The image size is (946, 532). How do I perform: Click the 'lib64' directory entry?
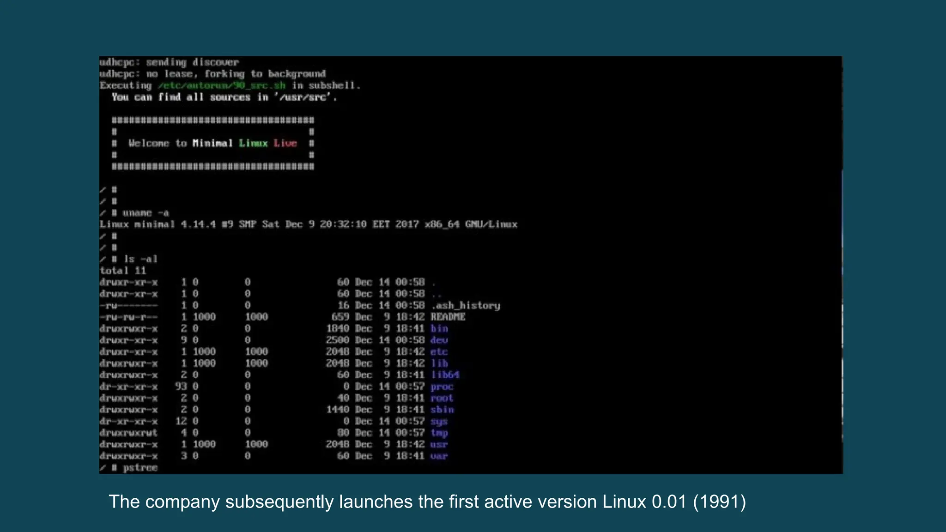[445, 375]
